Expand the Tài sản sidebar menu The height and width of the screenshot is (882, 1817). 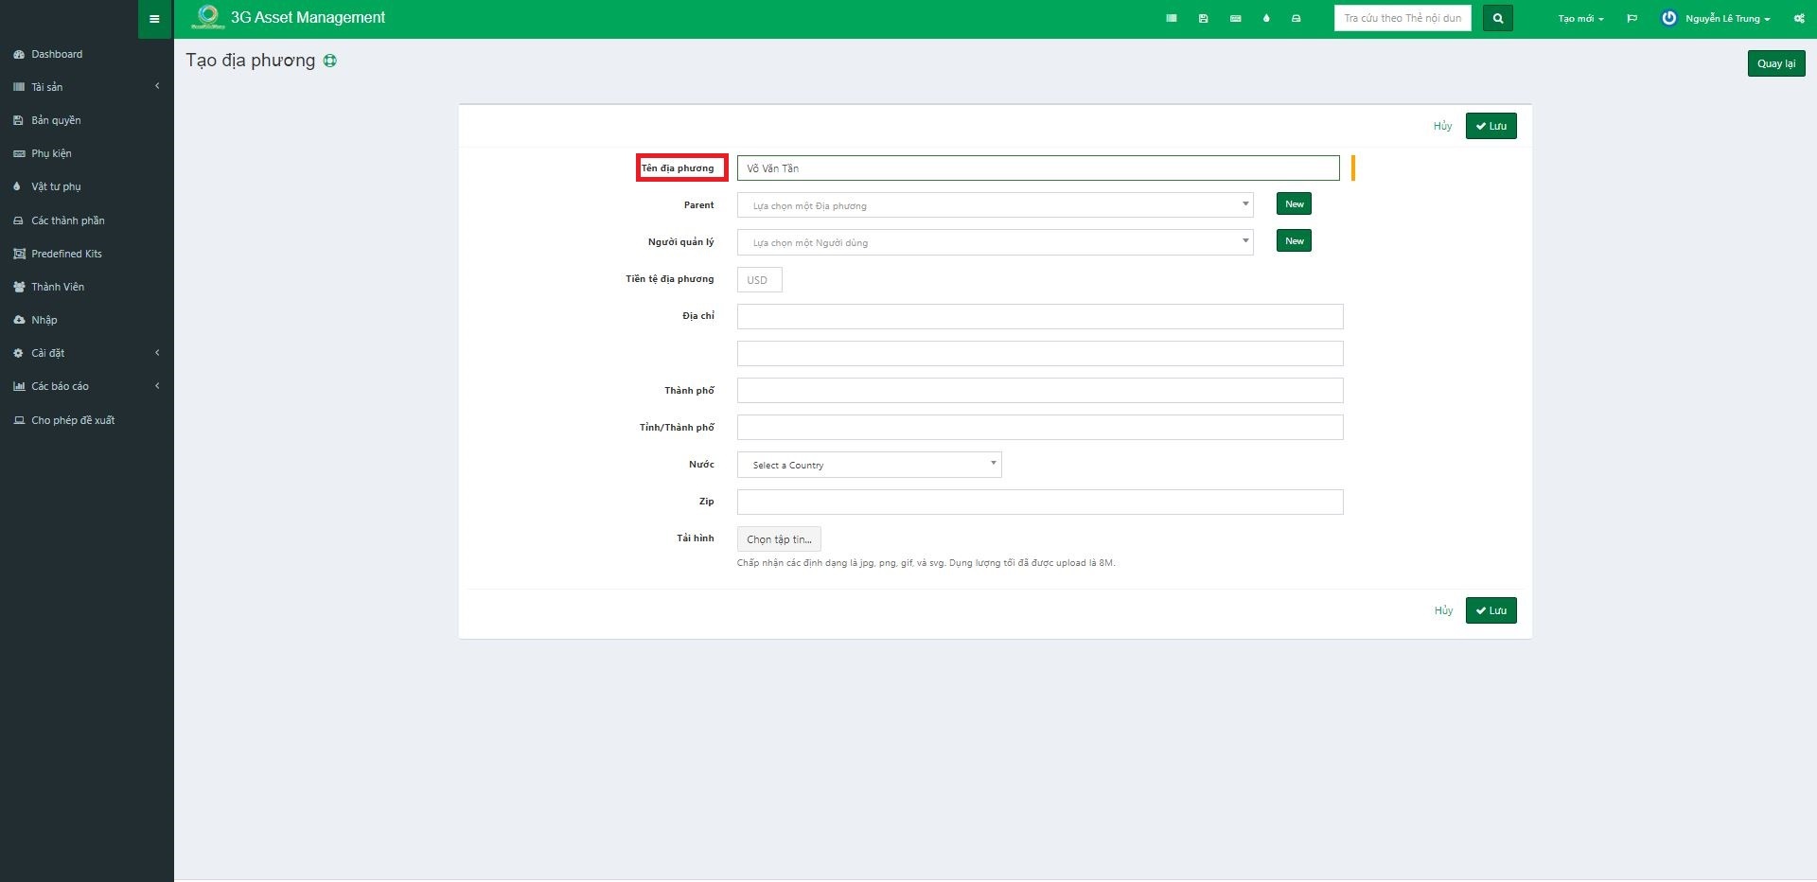pos(86,87)
